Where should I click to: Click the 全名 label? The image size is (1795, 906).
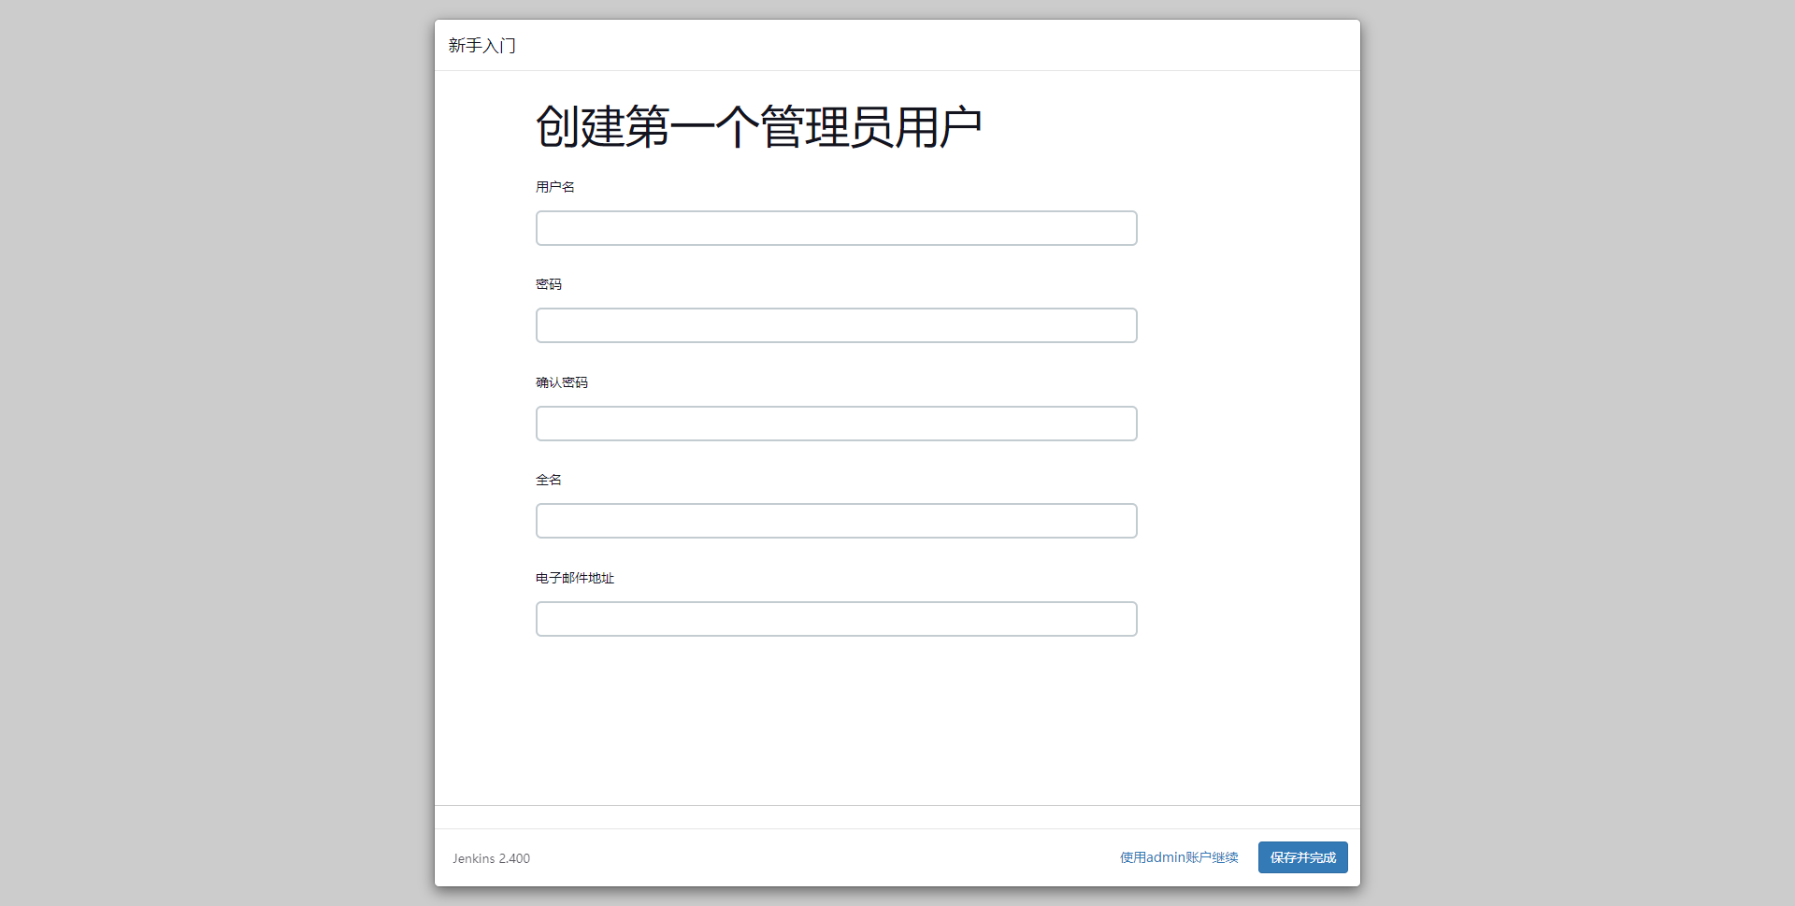[x=549, y=480]
